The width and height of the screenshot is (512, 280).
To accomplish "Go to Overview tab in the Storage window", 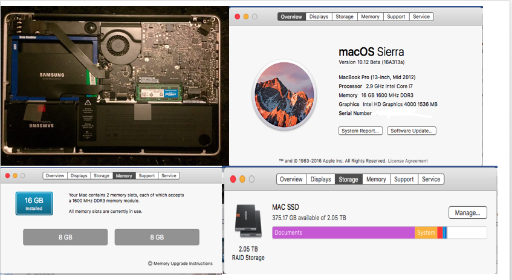I will [x=291, y=179].
